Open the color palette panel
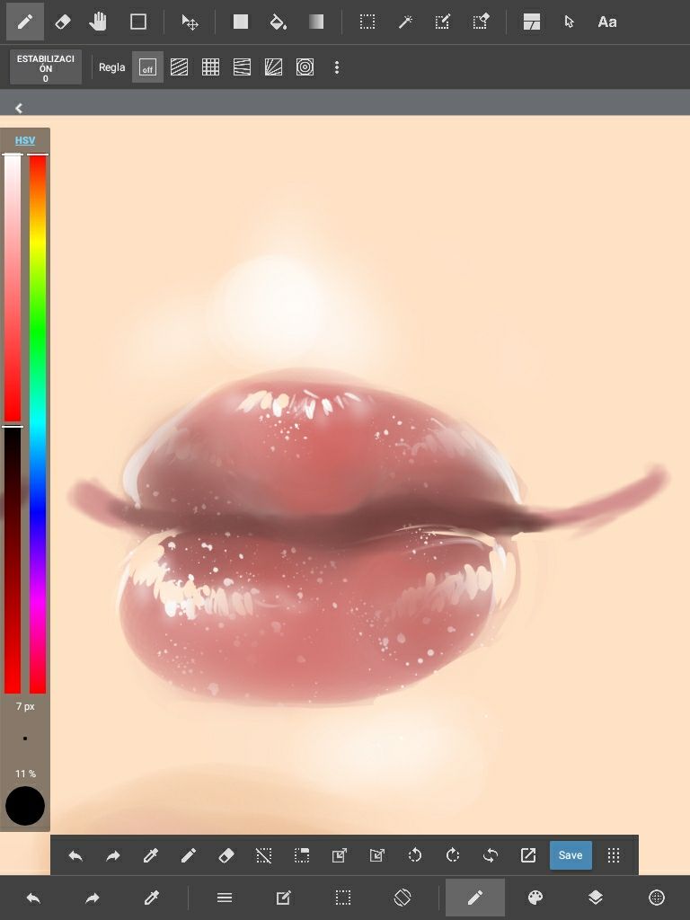Screen dimensions: 690x920 pos(535,898)
